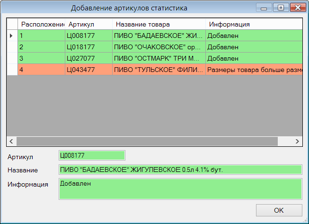Select the ПИВО "ОСТМАРК" name cell
This screenshot has width=309, height=224.
click(x=159, y=58)
